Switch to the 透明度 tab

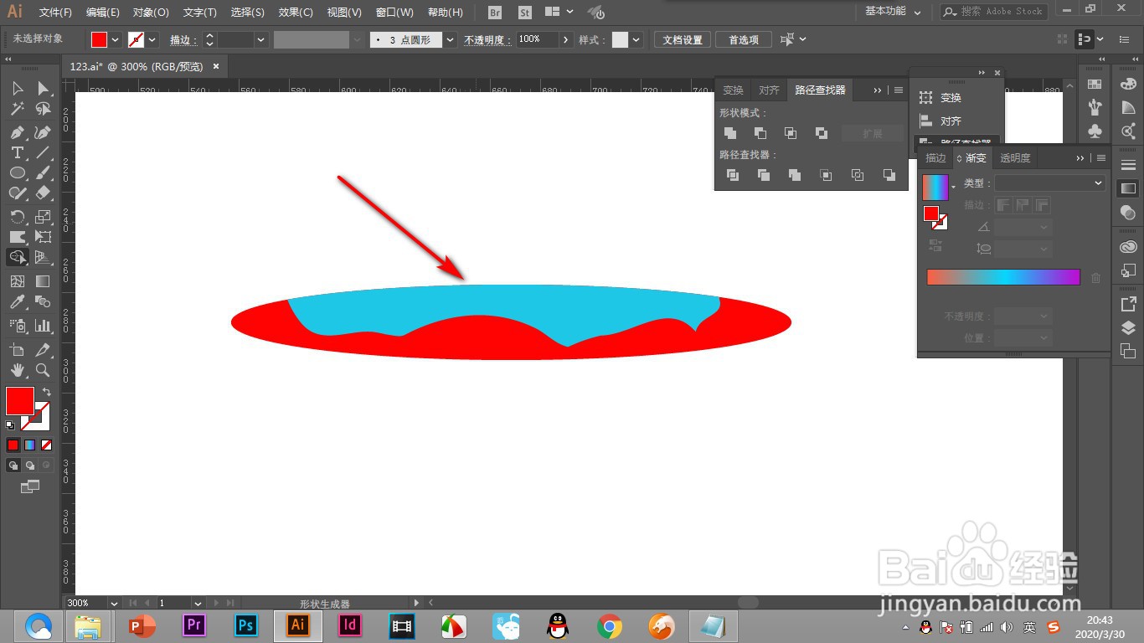1015,157
